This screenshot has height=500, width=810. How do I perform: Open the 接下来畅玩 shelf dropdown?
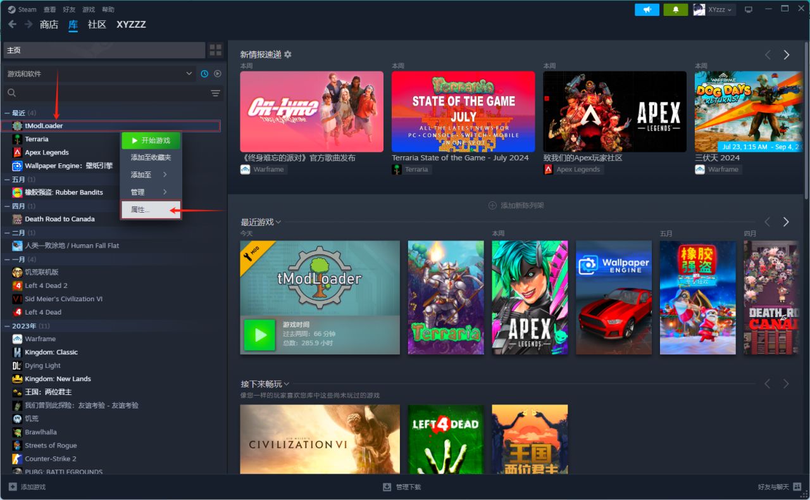pyautogui.click(x=265, y=384)
